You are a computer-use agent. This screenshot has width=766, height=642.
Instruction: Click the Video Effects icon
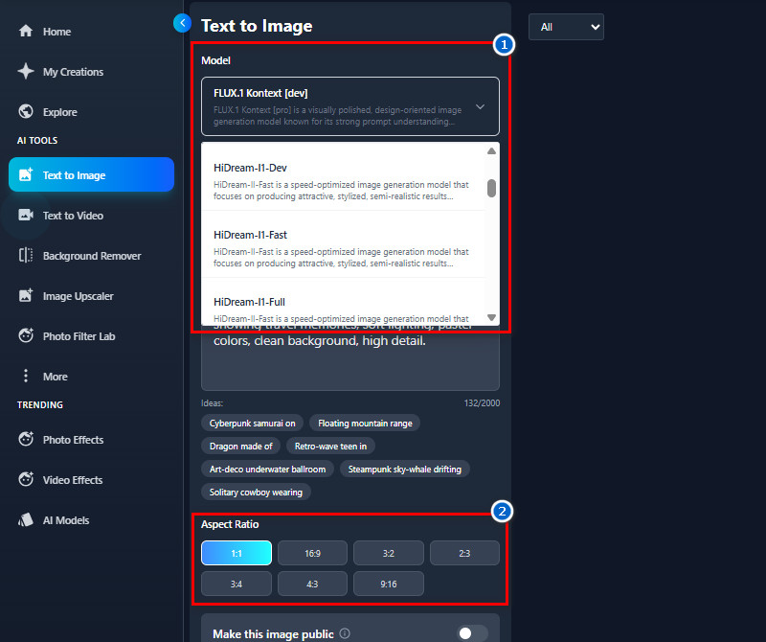tap(26, 479)
